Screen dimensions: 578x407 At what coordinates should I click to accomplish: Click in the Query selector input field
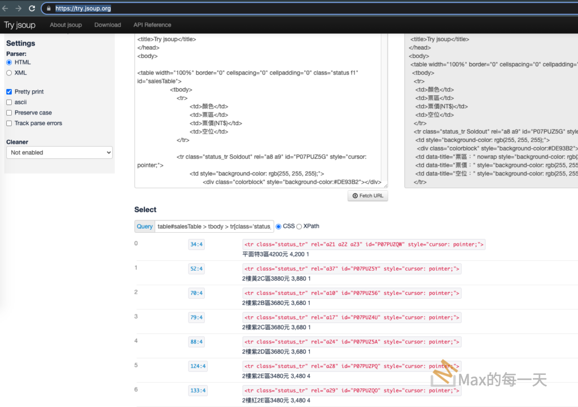point(214,227)
